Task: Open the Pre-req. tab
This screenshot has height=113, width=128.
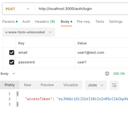Action: point(84,22)
